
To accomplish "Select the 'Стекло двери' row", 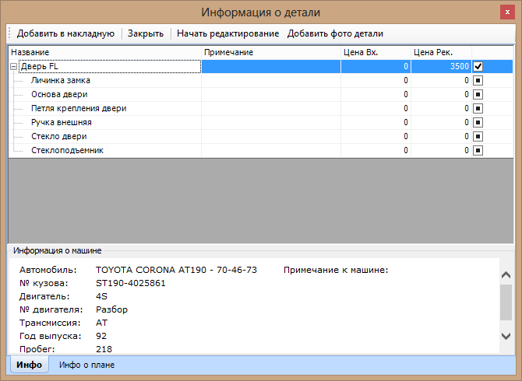I will click(x=59, y=136).
